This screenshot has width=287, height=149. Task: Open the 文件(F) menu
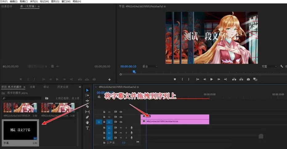coord(4,2)
